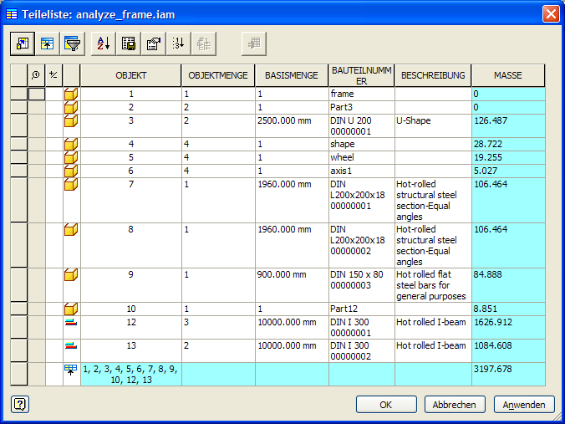Select the 'Part3' part number cell
The image size is (565, 424).
(x=361, y=107)
